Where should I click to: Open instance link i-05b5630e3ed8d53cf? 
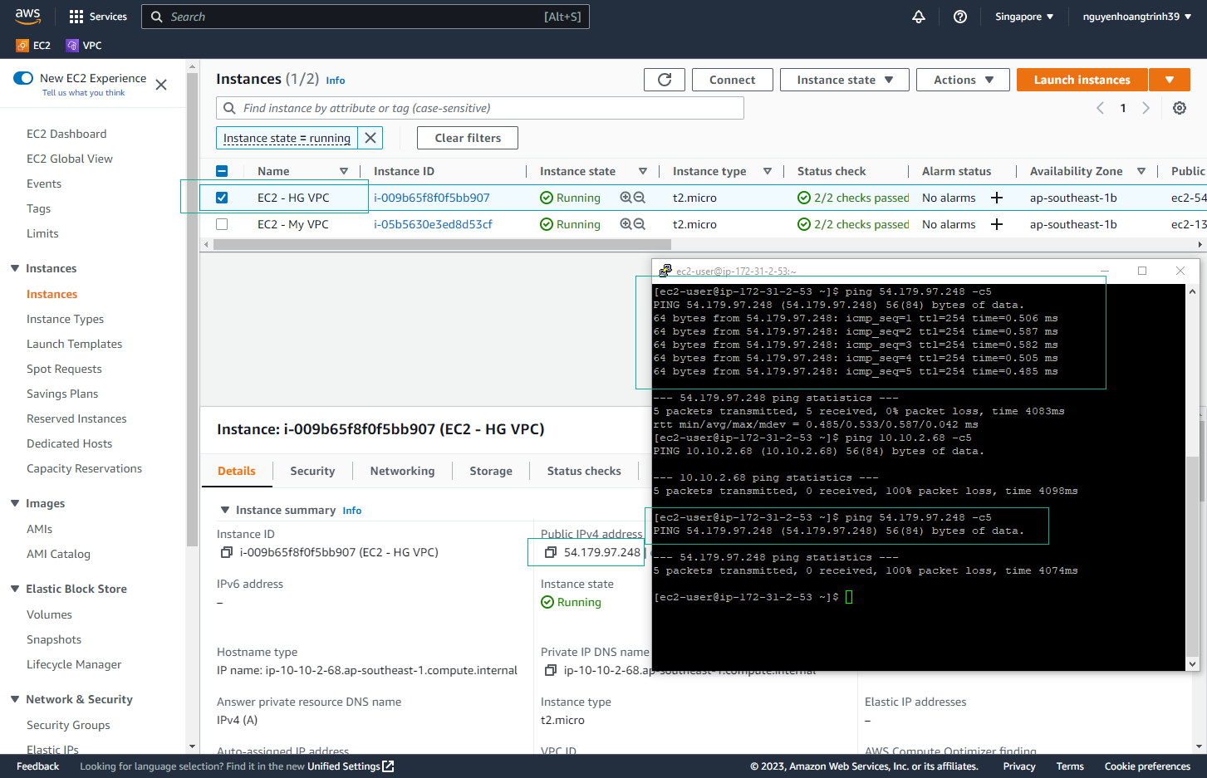[x=433, y=224]
